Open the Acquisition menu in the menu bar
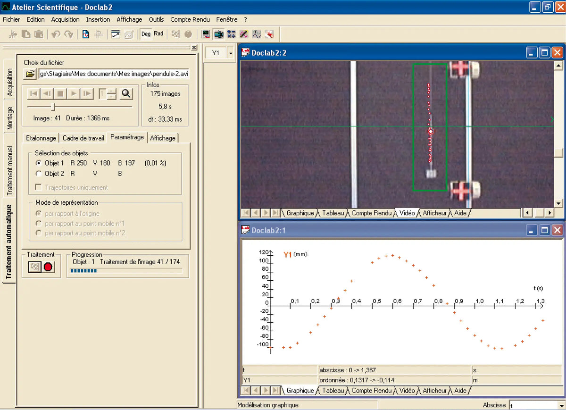 coord(65,19)
